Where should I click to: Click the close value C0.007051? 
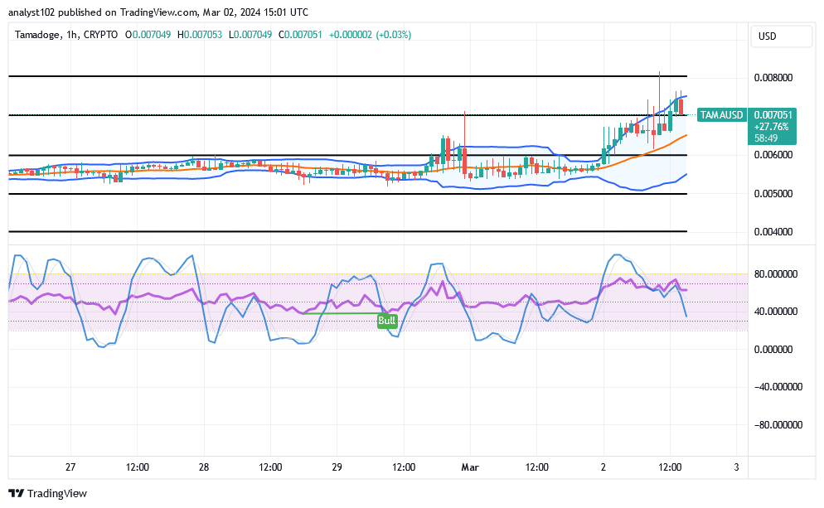coord(300,35)
